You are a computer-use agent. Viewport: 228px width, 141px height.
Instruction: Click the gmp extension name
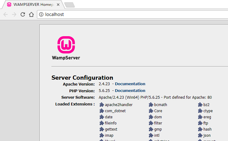(x=158, y=129)
